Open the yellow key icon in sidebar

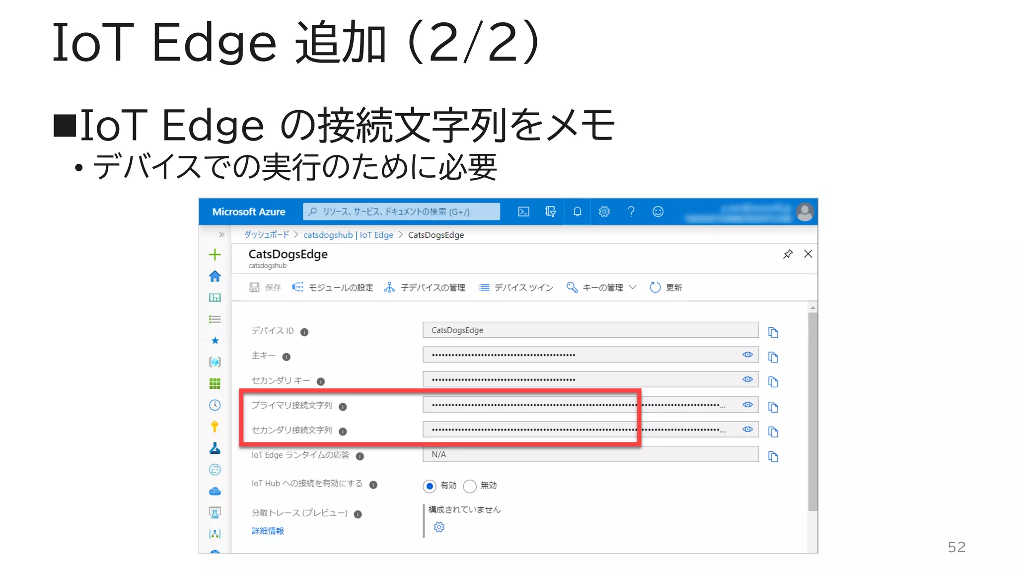tap(215, 427)
